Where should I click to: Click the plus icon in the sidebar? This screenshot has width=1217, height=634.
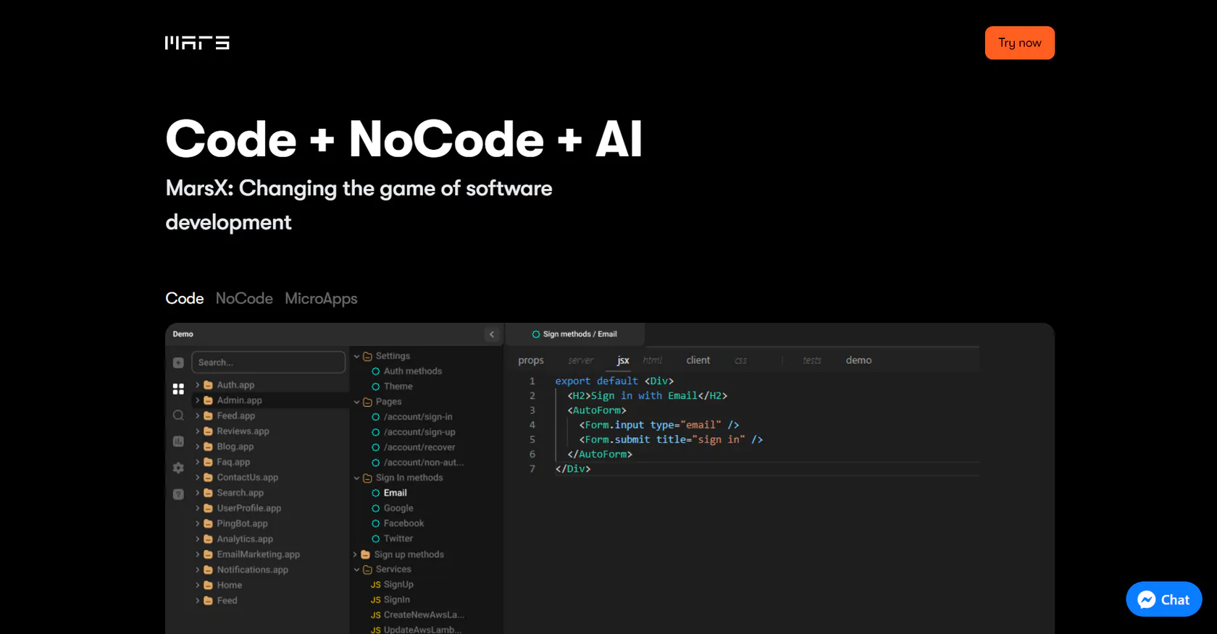[178, 363]
